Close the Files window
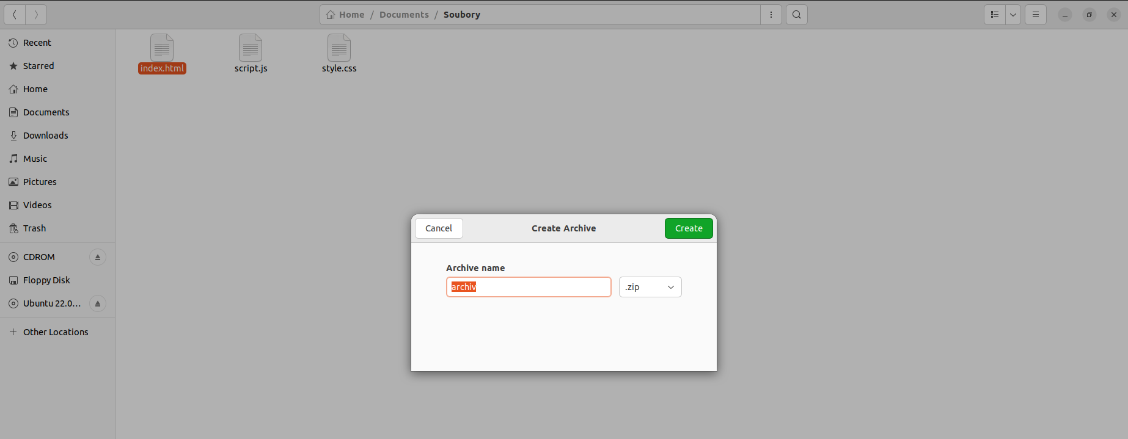Image resolution: width=1128 pixels, height=439 pixels. 1114,15
